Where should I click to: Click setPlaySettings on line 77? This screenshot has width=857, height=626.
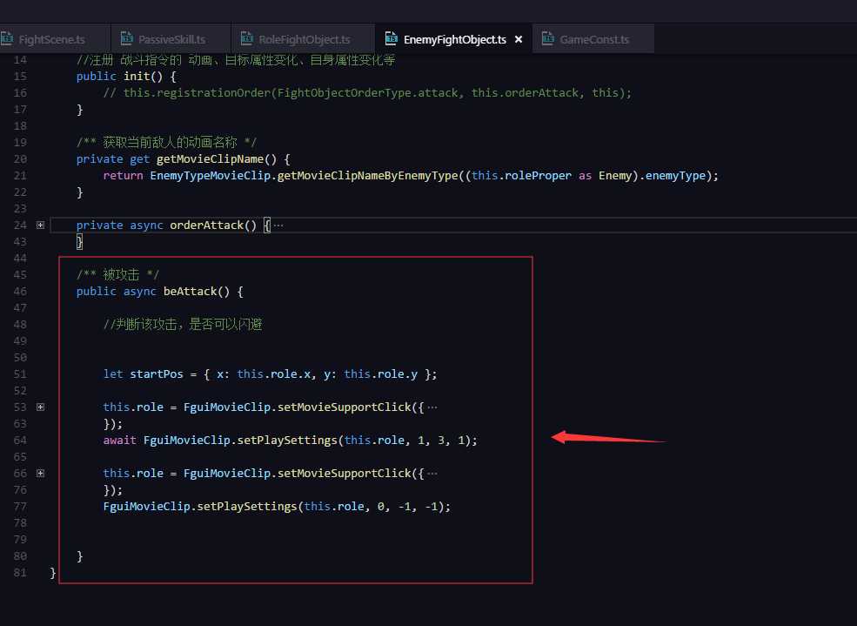246,506
